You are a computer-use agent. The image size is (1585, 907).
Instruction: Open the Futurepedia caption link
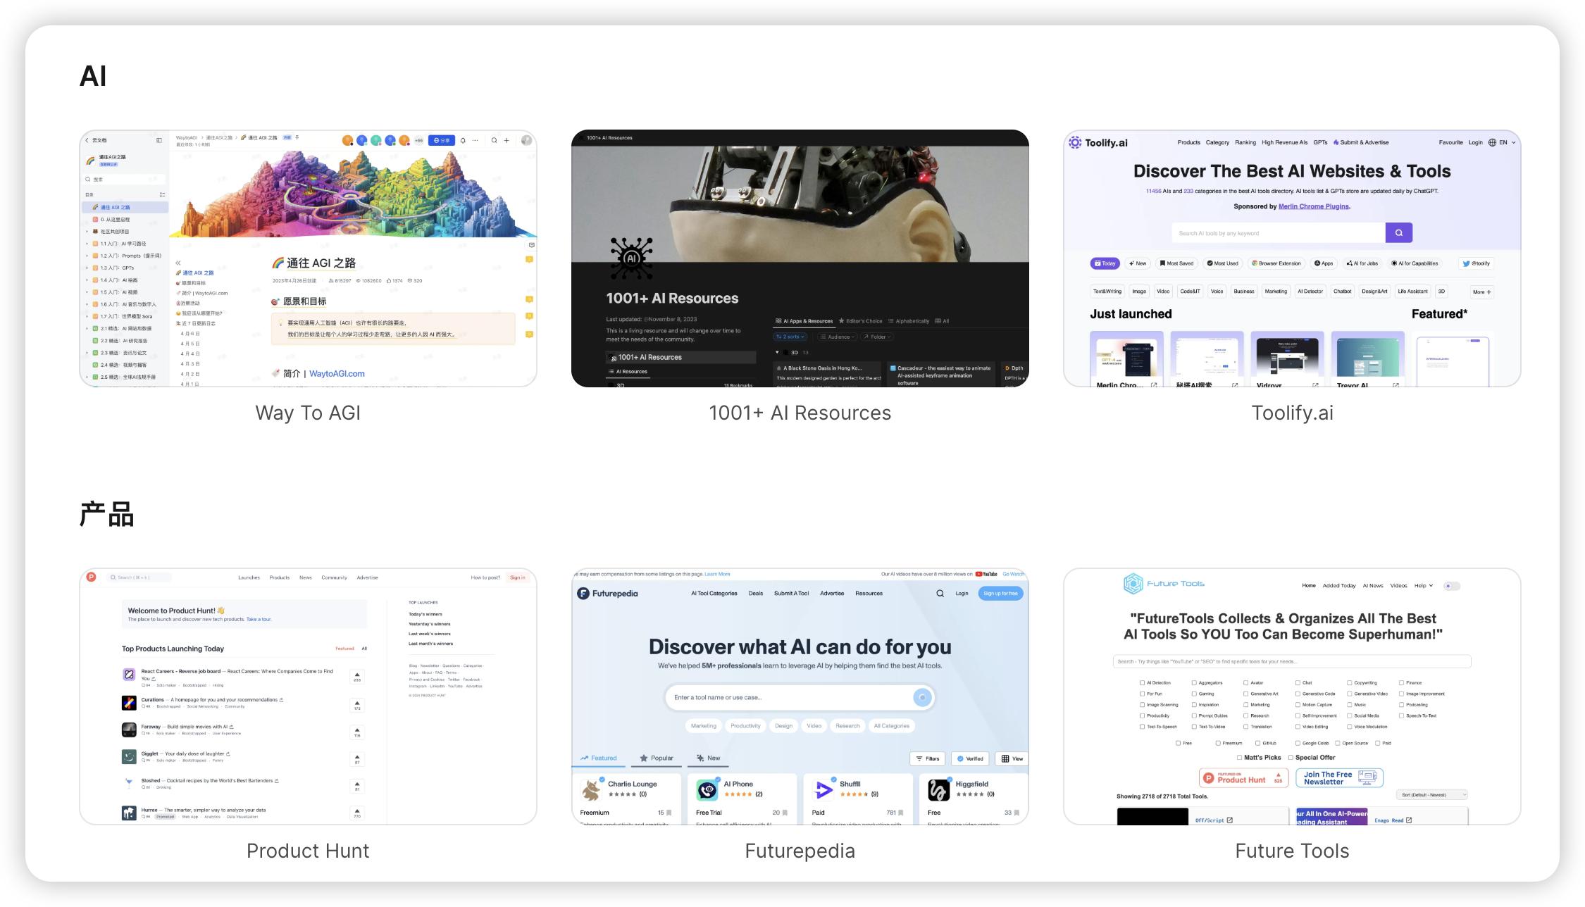(x=800, y=851)
